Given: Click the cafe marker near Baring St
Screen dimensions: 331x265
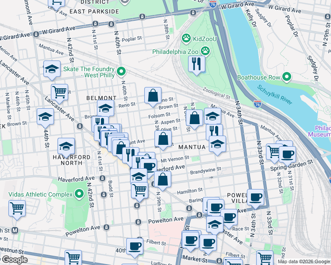Looking at the screenshot, I should tap(216, 208).
